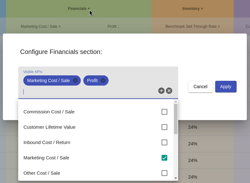Viewport: 250px width, 183px height.
Task: Uncheck the Marketing Cost / Sale checkbox
Action: (164, 158)
